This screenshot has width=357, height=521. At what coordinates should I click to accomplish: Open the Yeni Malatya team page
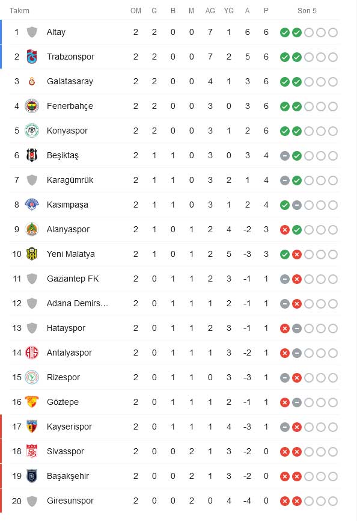(68, 254)
